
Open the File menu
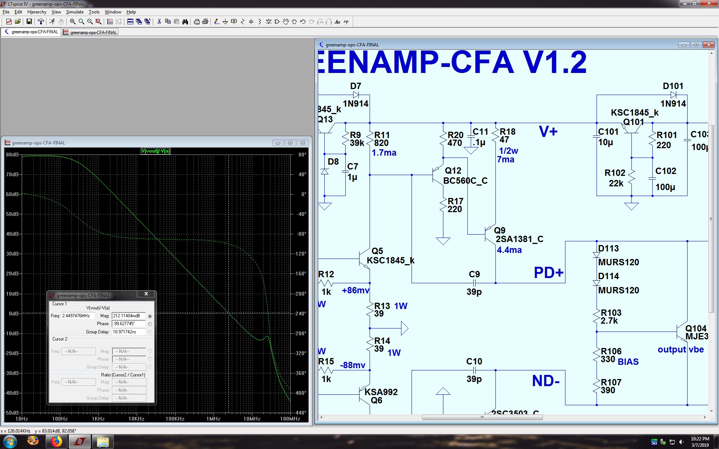point(6,12)
